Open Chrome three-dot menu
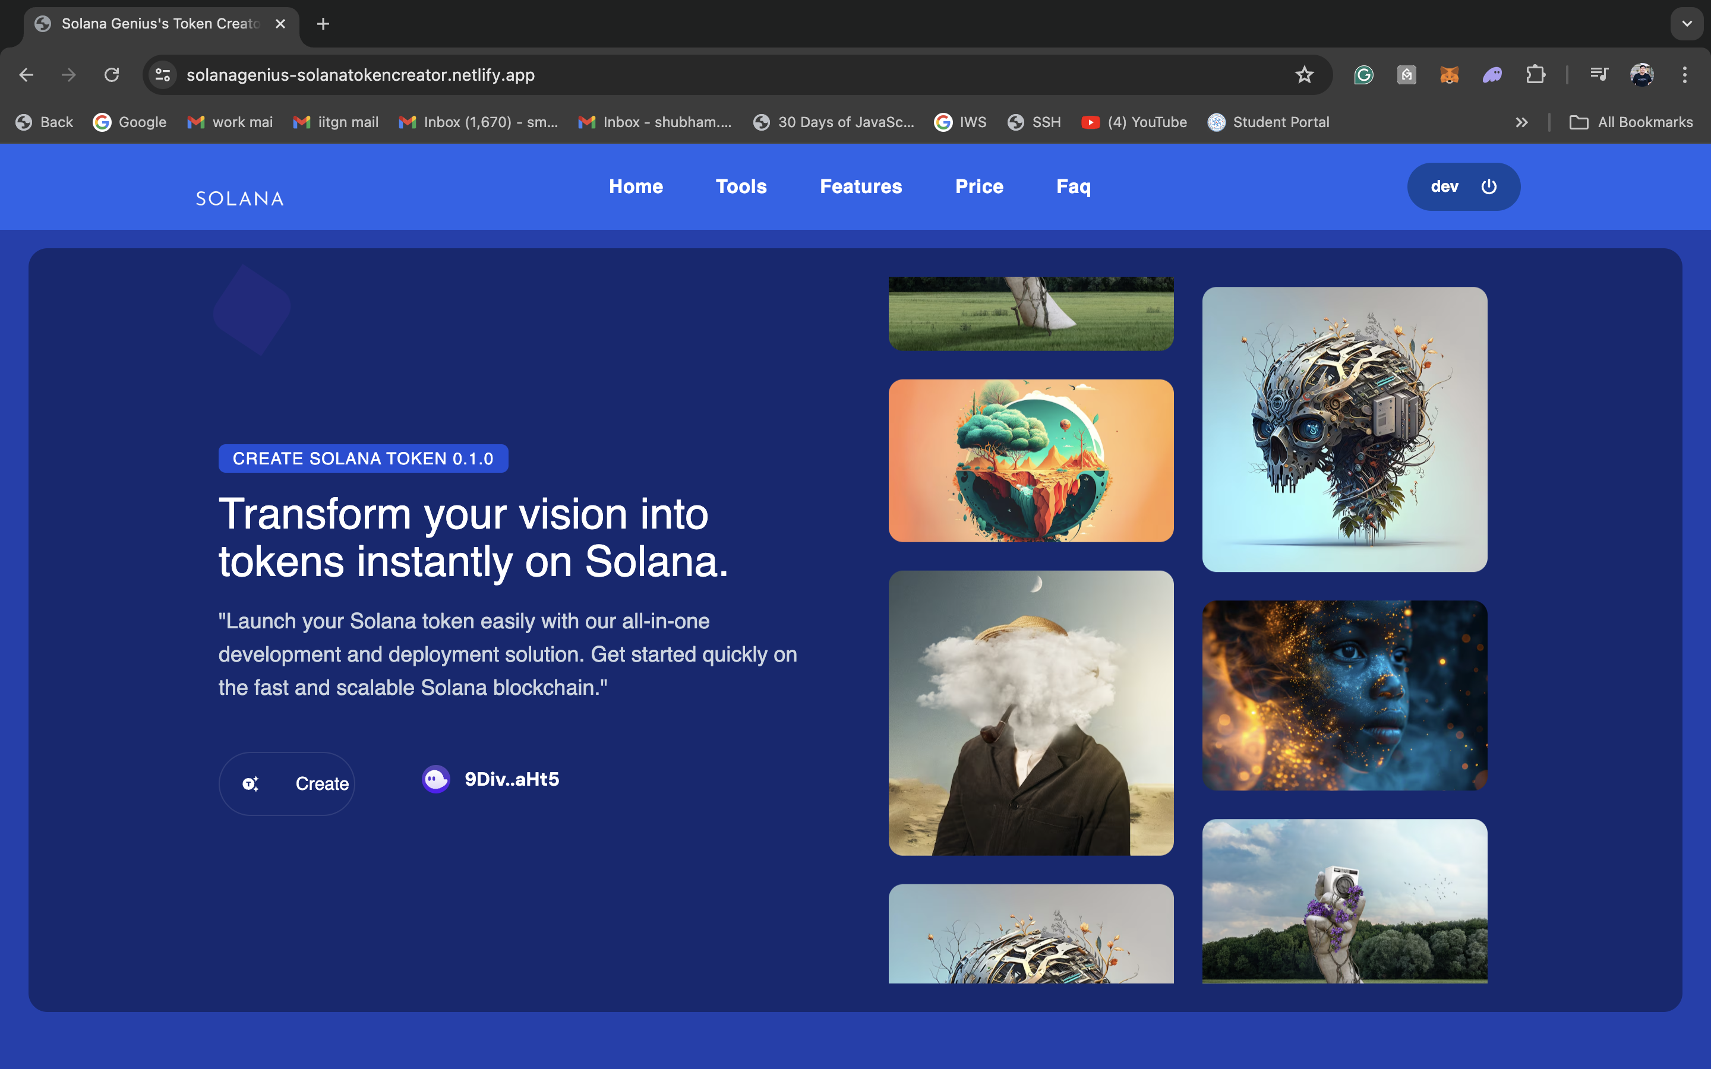 coord(1684,75)
